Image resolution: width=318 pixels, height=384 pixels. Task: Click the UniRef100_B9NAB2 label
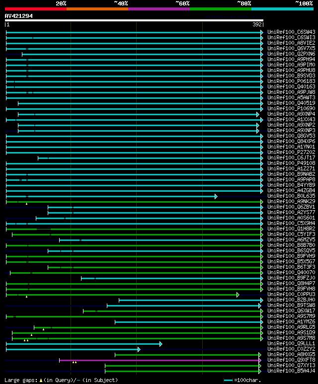point(291,174)
